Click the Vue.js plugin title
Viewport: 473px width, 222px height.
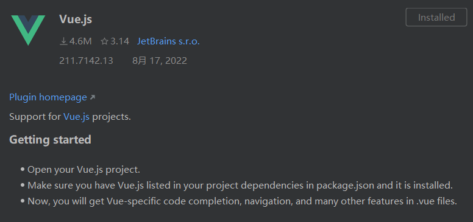click(x=76, y=19)
